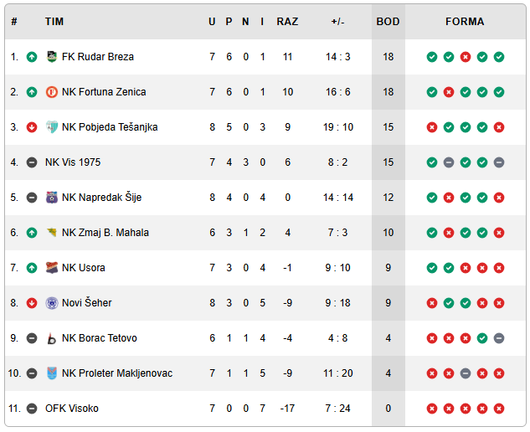
Task: Open the OFK Visoko team link
Action: (72, 409)
